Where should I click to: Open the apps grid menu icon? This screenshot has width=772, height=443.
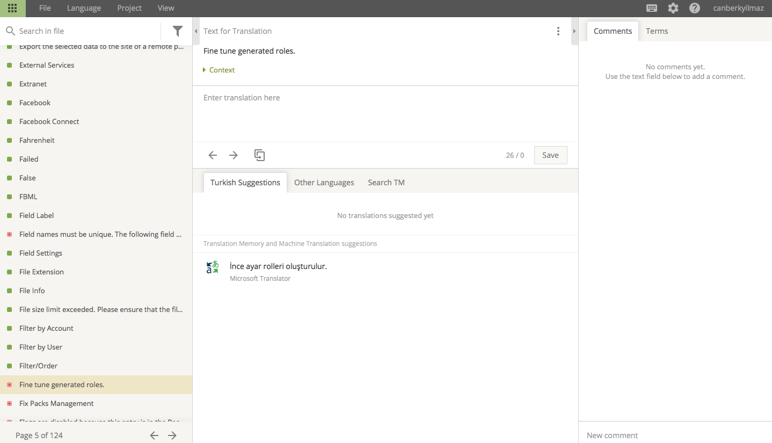pos(12,8)
